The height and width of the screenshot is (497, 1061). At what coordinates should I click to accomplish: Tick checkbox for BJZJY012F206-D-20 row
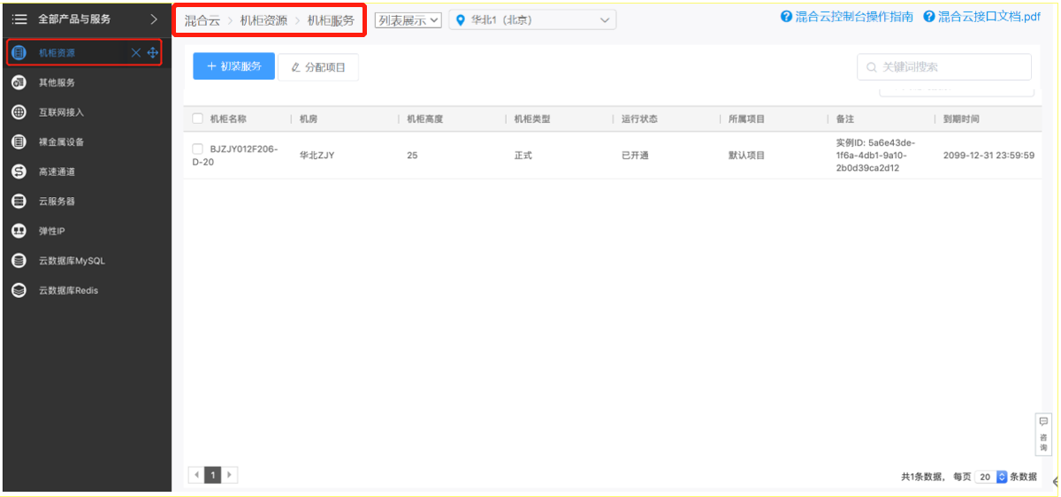(x=198, y=149)
